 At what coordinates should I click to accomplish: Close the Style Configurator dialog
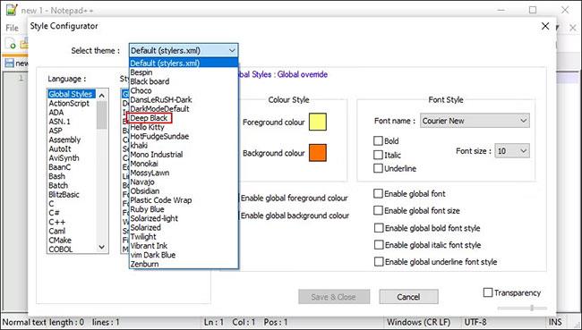click(x=545, y=26)
